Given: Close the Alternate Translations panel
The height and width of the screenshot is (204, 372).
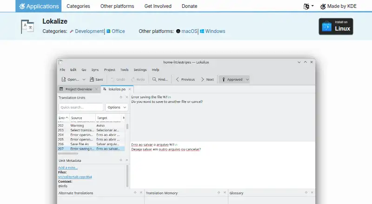Looking at the screenshot, I should (x=141, y=192).
